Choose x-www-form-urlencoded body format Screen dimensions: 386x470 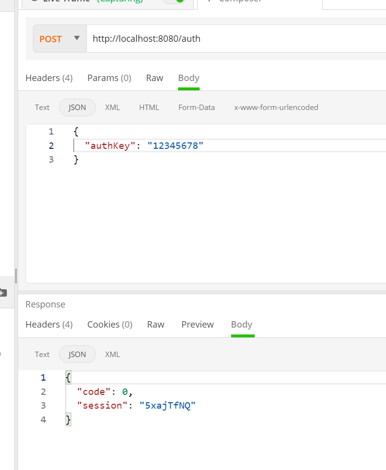coord(276,107)
